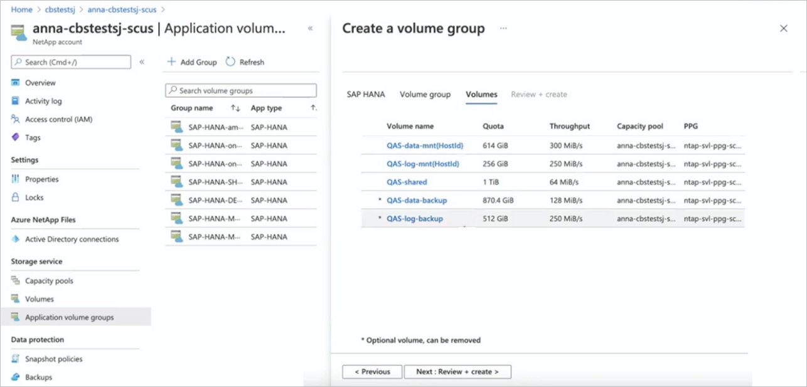Viewport: 807px width, 387px height.
Task: Open the Capacity pools icon
Action: pyautogui.click(x=16, y=281)
